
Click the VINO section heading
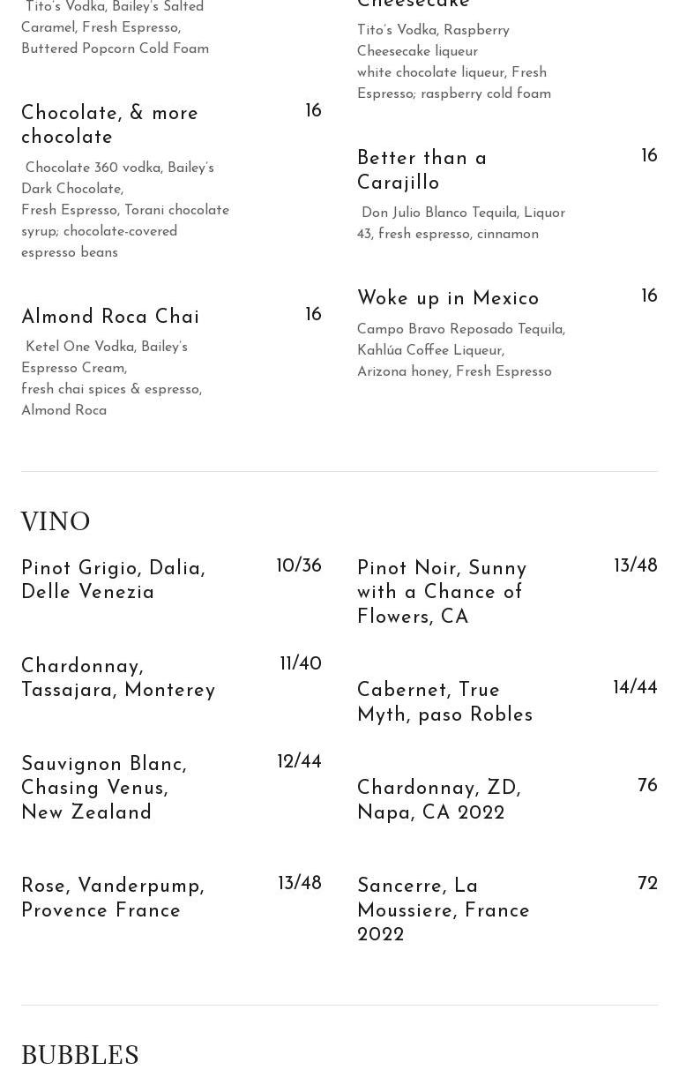(x=56, y=522)
